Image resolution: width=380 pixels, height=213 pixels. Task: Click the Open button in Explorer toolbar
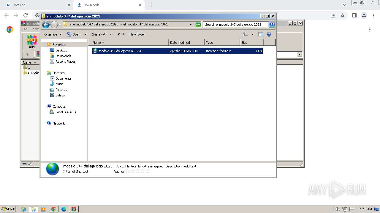tap(74, 34)
